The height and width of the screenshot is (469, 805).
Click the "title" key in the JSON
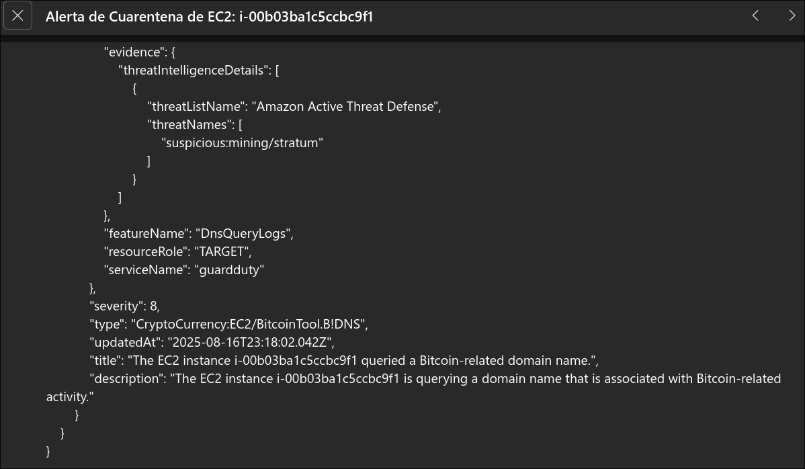(x=105, y=360)
